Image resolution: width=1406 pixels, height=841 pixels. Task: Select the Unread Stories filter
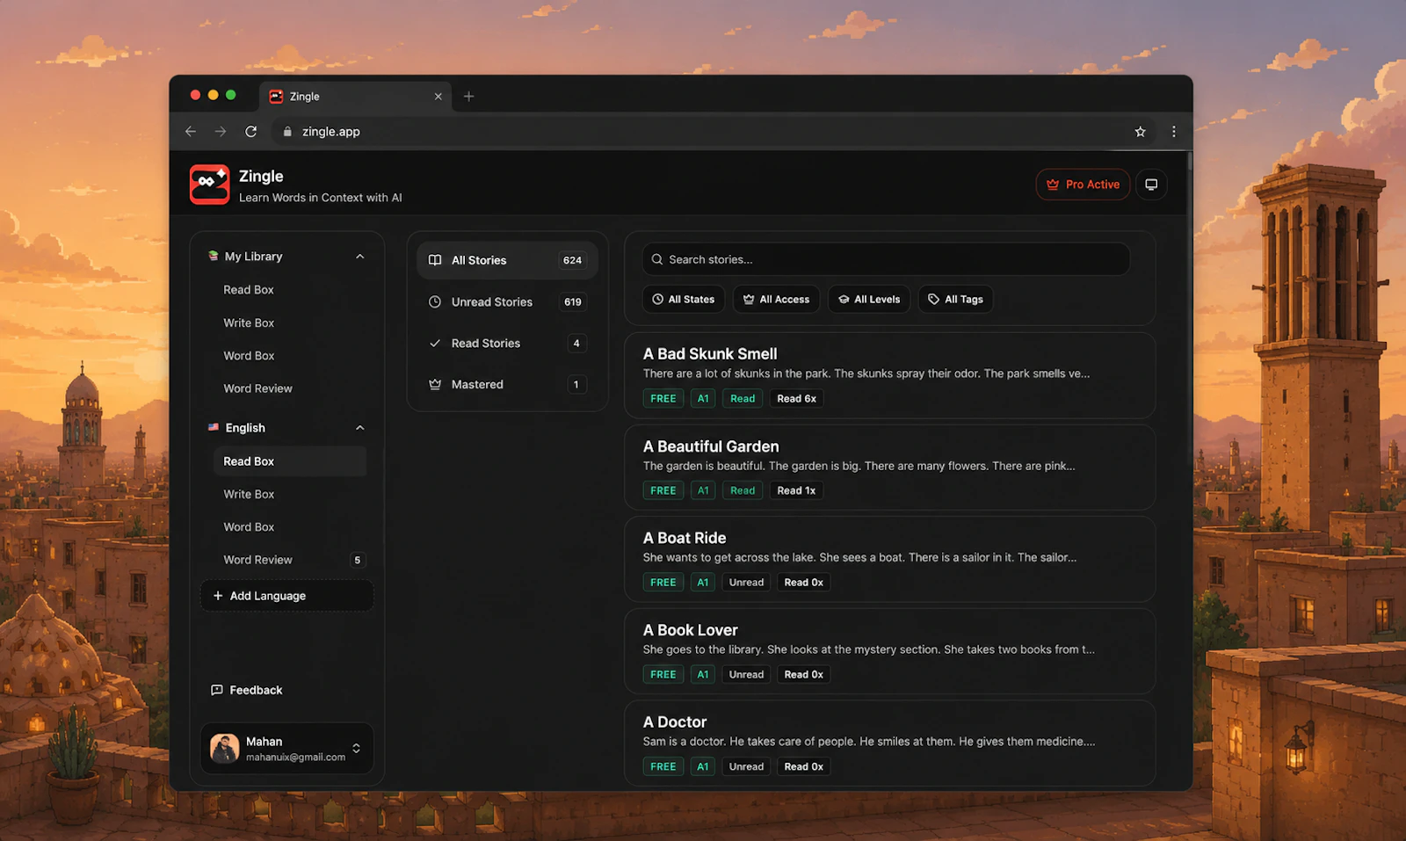click(x=507, y=301)
